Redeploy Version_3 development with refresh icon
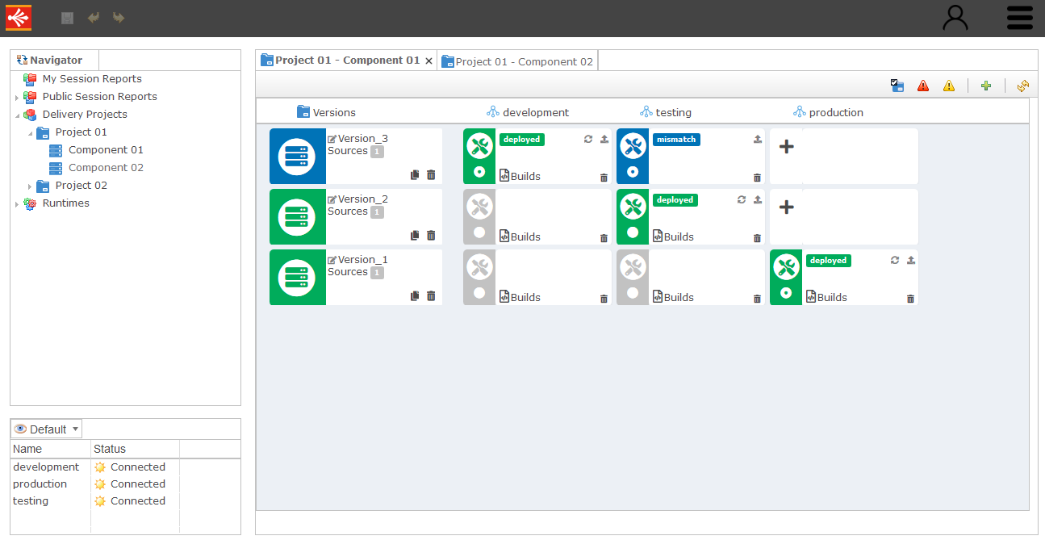1045x540 pixels. (588, 139)
